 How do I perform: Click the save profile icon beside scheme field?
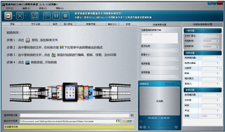pyautogui.click(x=132, y=115)
